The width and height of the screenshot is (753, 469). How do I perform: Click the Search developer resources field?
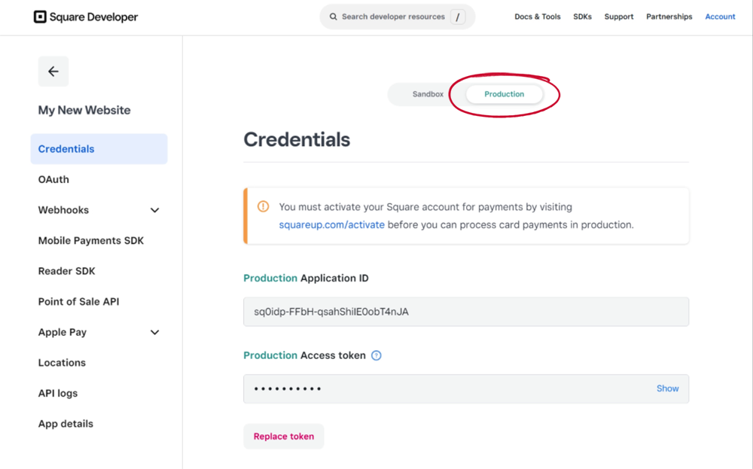pos(393,17)
